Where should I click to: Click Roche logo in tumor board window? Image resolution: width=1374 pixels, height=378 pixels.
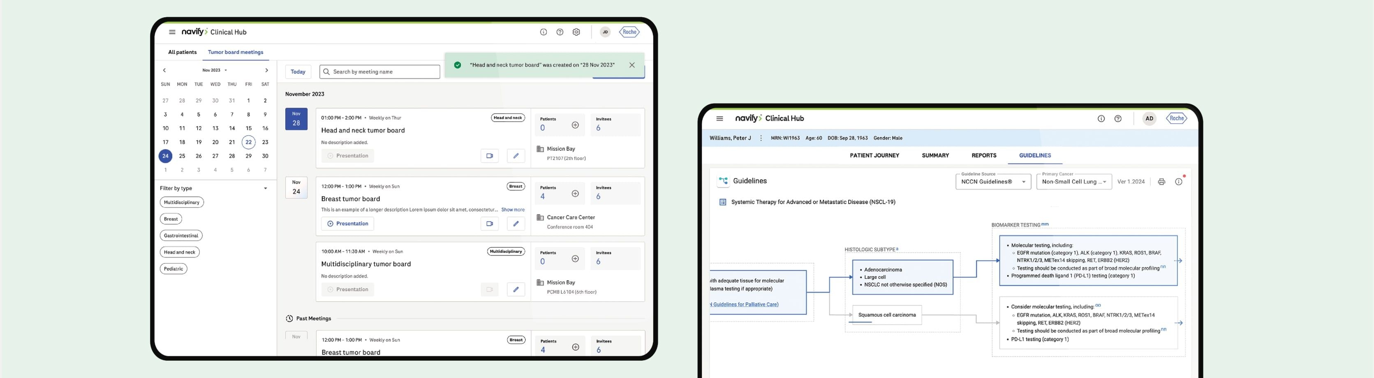[629, 32]
